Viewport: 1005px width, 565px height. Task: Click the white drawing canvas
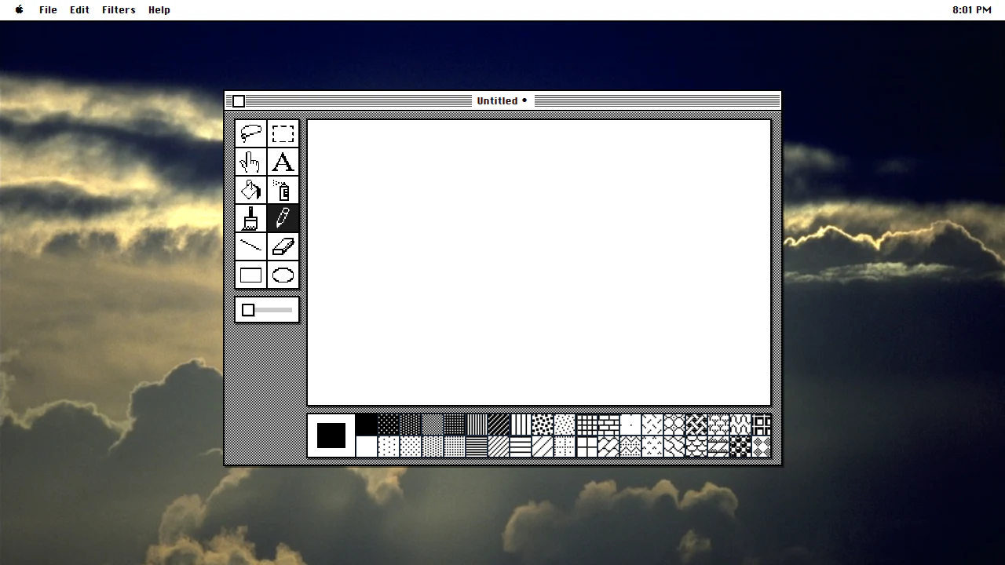pyautogui.click(x=539, y=262)
